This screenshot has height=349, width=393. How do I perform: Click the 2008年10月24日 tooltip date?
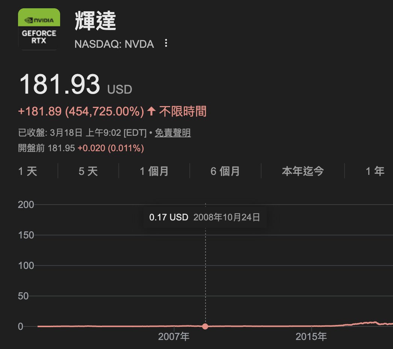(x=227, y=217)
